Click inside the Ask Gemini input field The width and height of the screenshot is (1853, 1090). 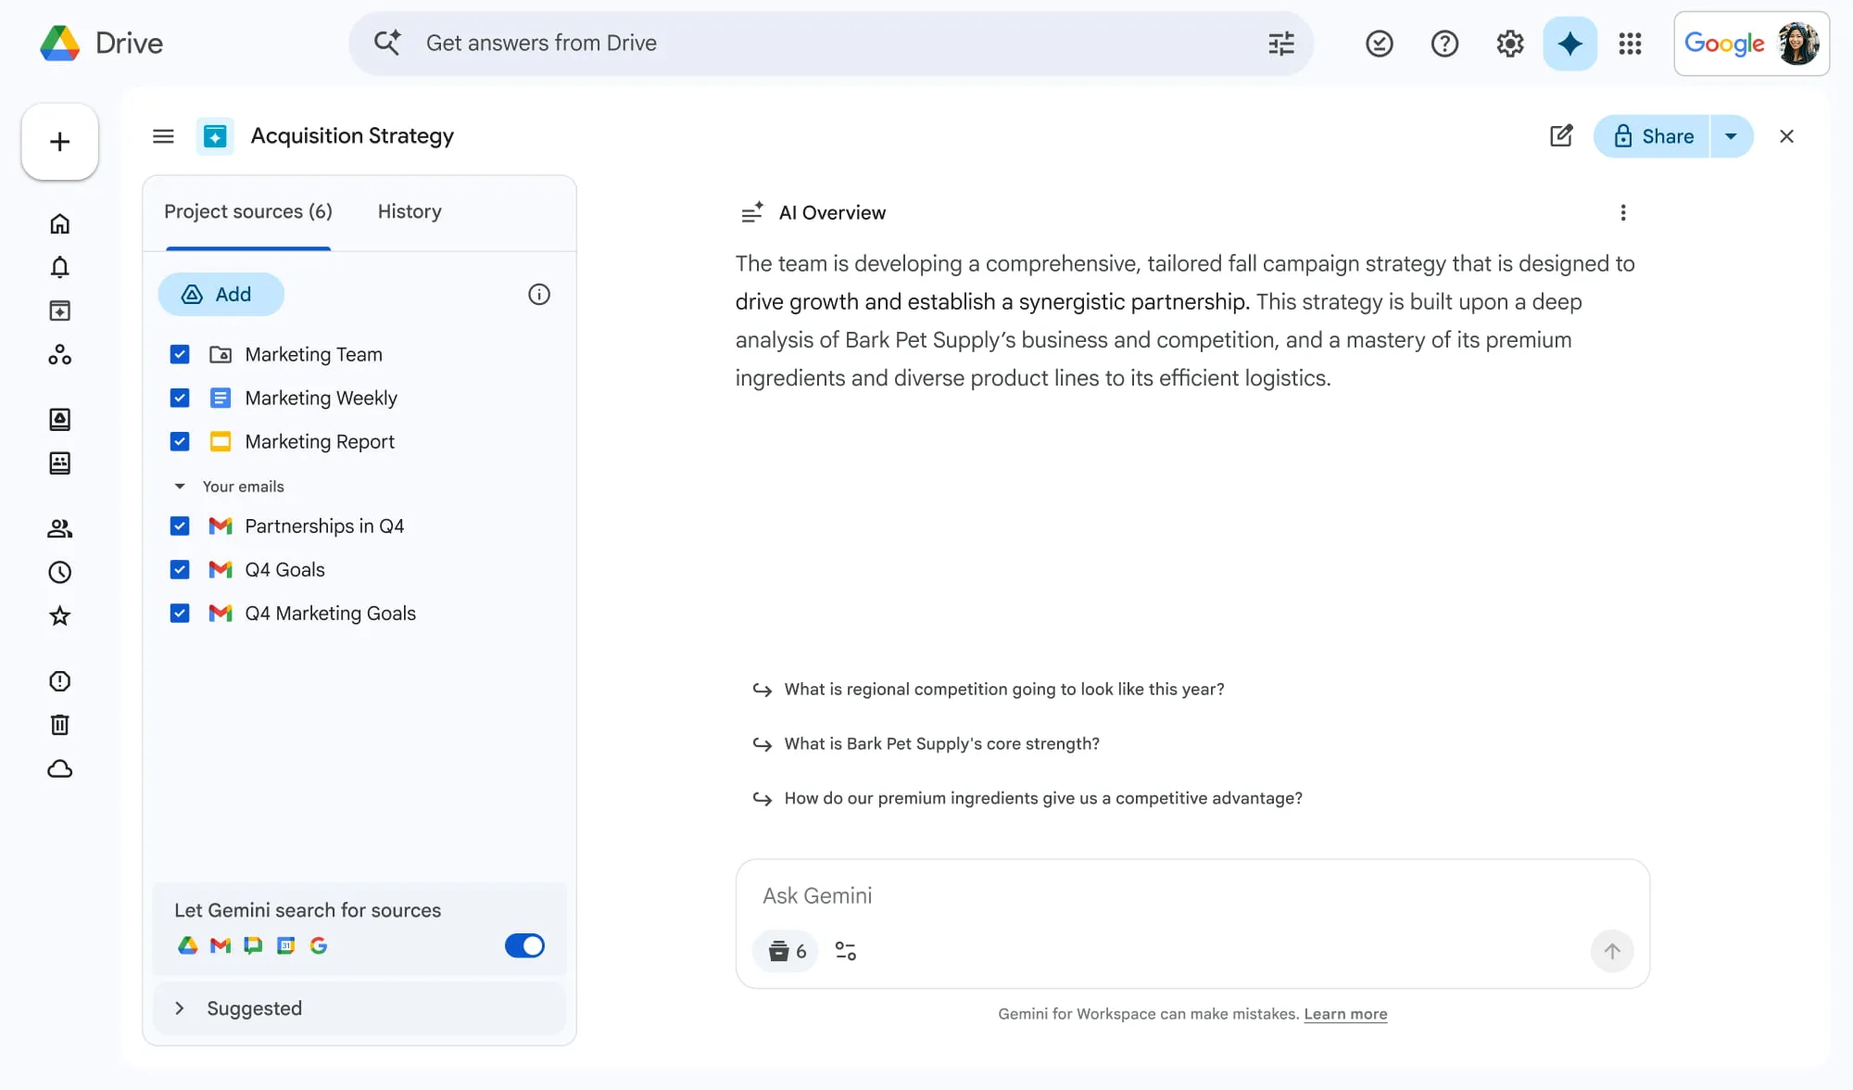(1019, 895)
